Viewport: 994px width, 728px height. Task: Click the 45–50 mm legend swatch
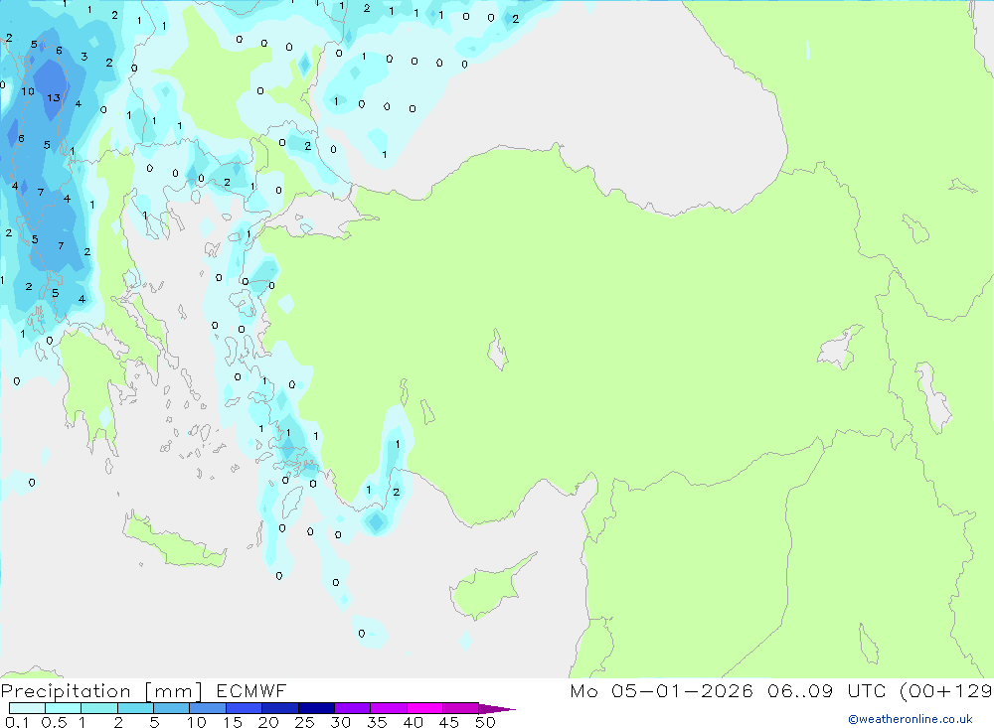[x=461, y=708]
